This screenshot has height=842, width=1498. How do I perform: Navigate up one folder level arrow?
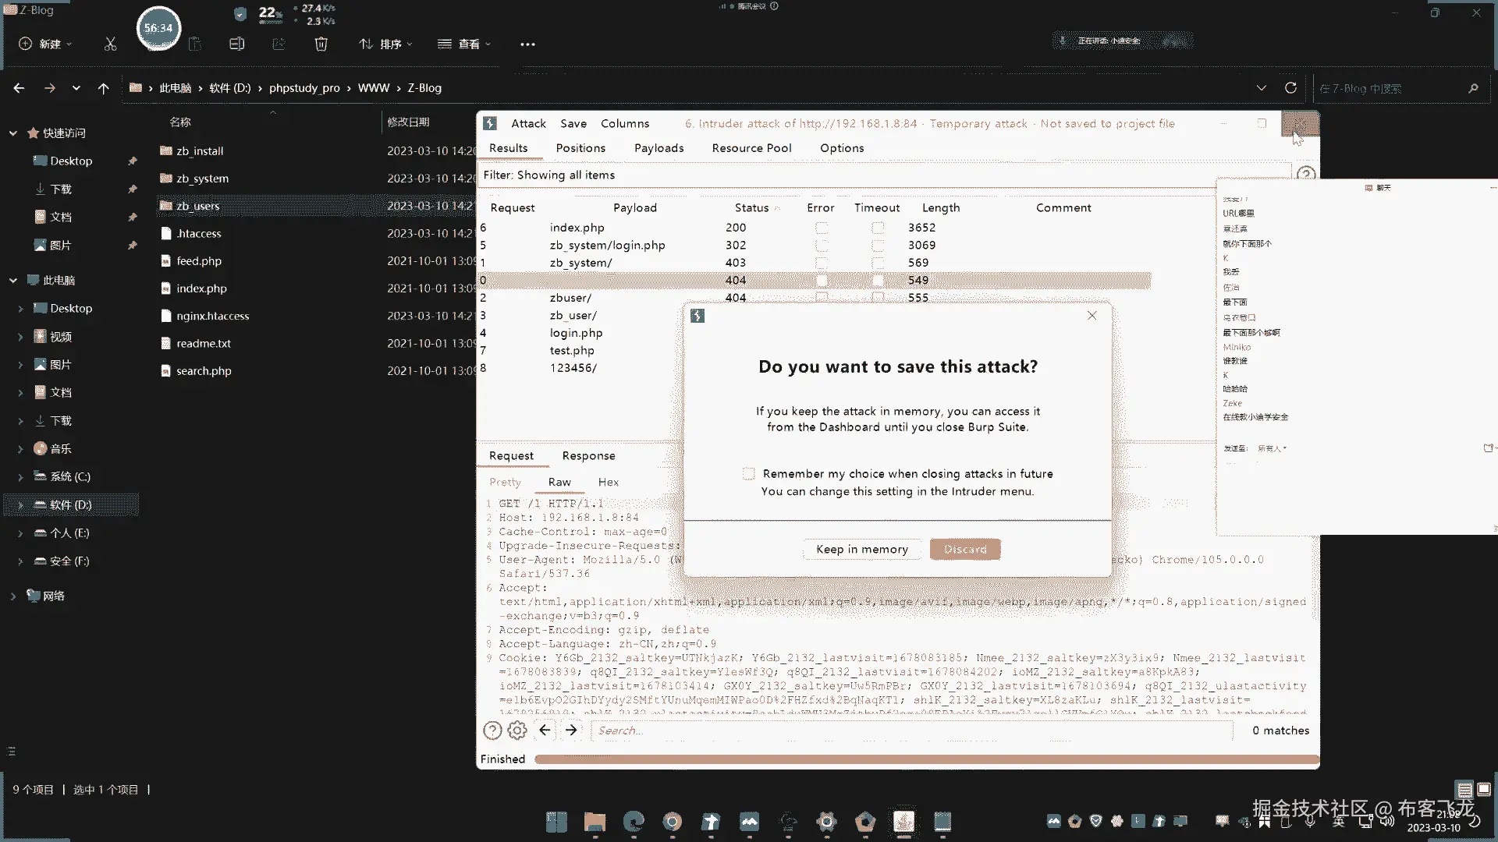click(103, 88)
